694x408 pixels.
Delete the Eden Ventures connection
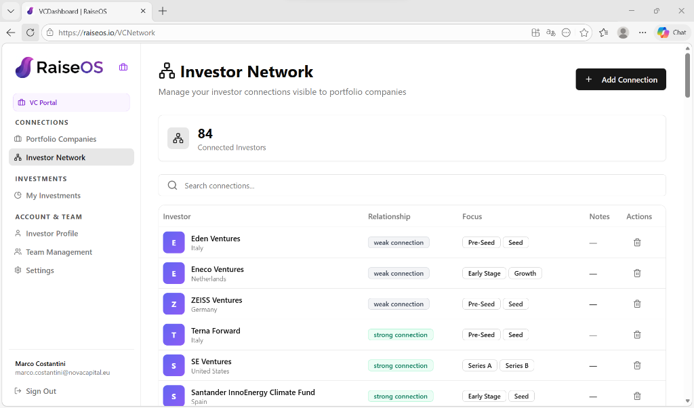[x=637, y=243]
